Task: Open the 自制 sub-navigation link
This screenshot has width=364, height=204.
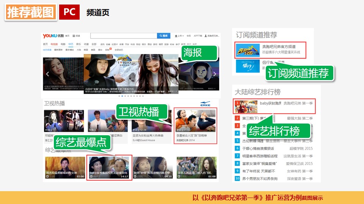Action: (x=107, y=50)
